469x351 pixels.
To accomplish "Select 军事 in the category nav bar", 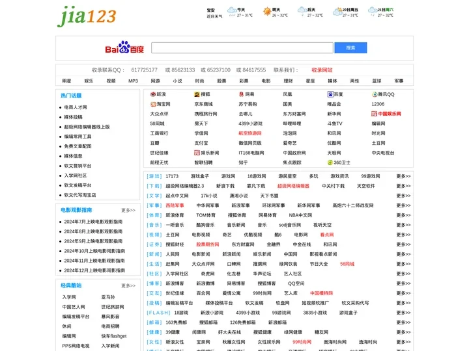I will [399, 81].
